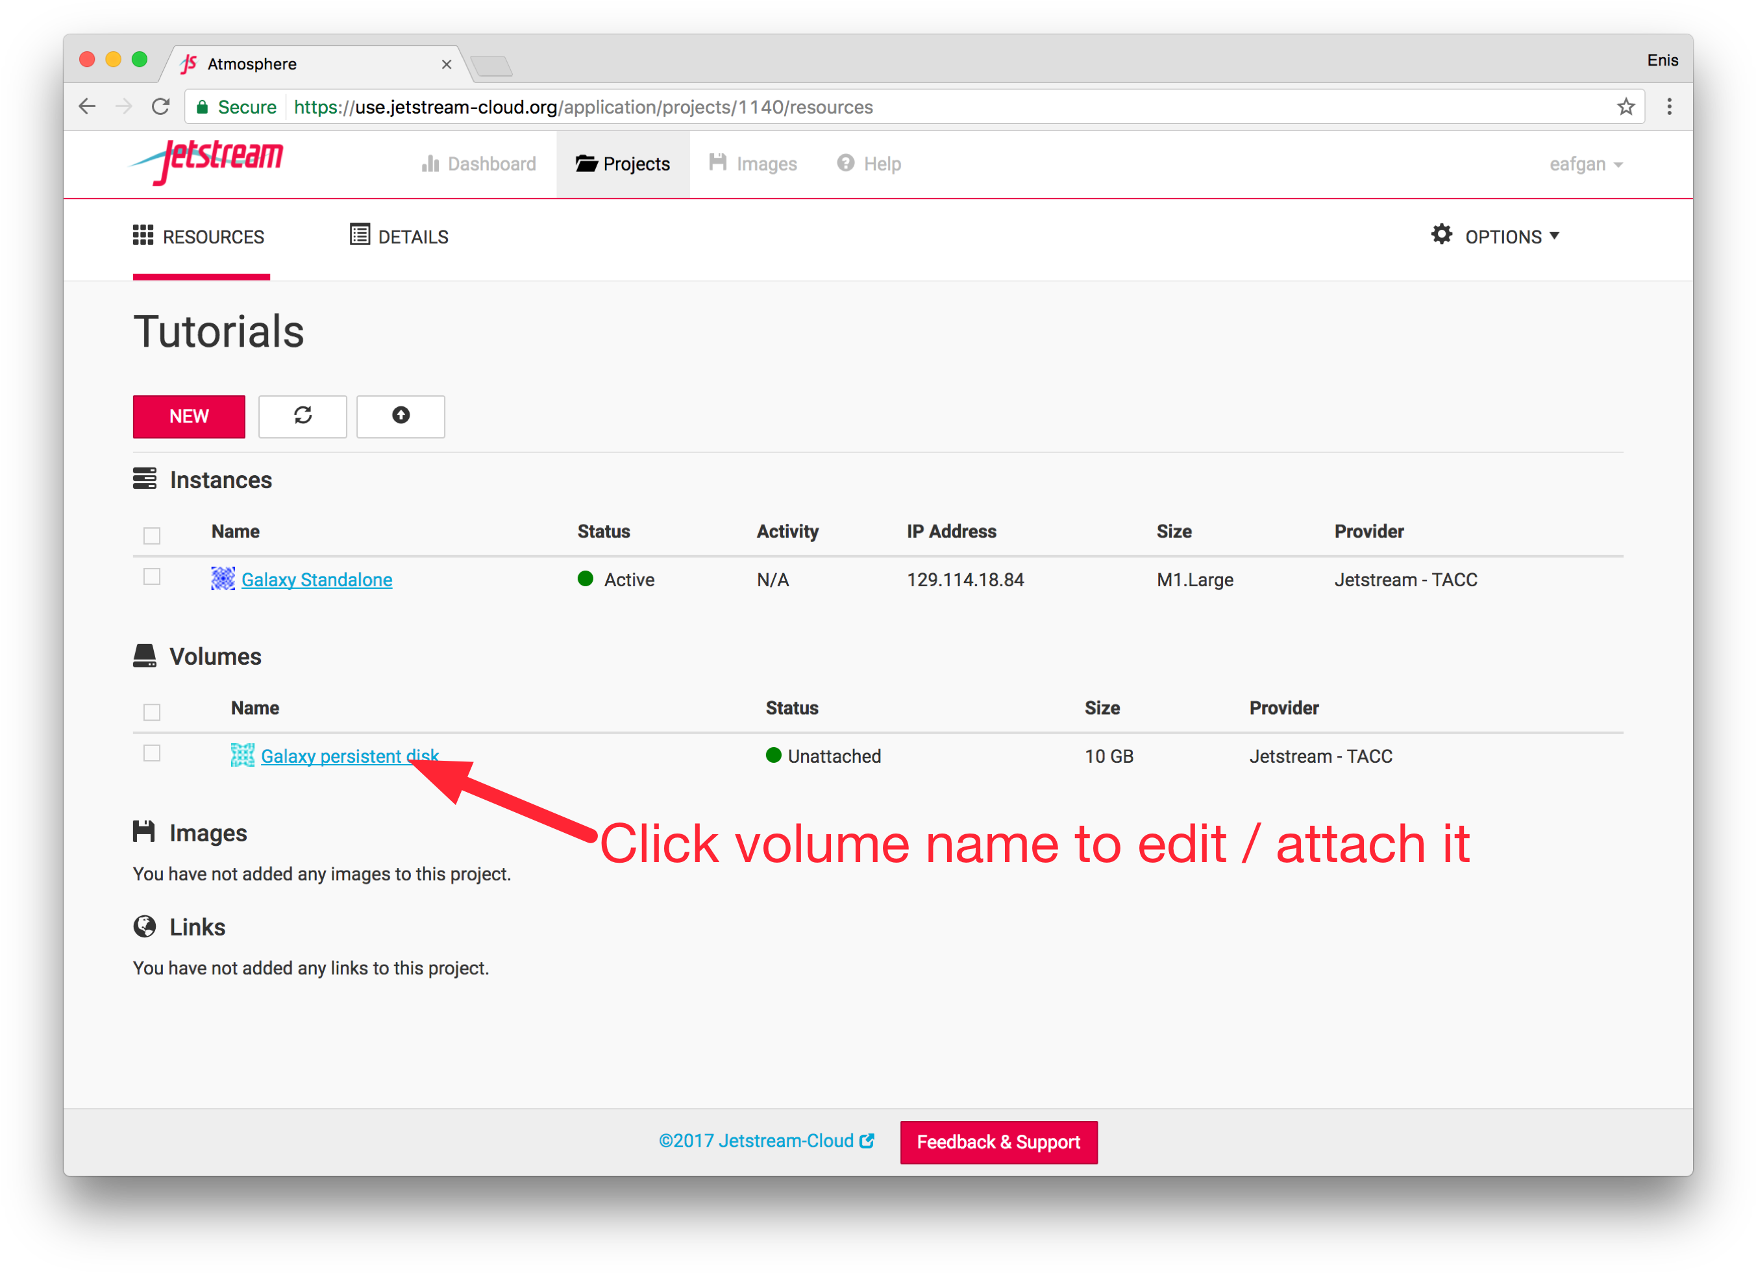Open the Galaxy Standalone instance link
Screen dimensions: 1756x1273
pos(317,579)
